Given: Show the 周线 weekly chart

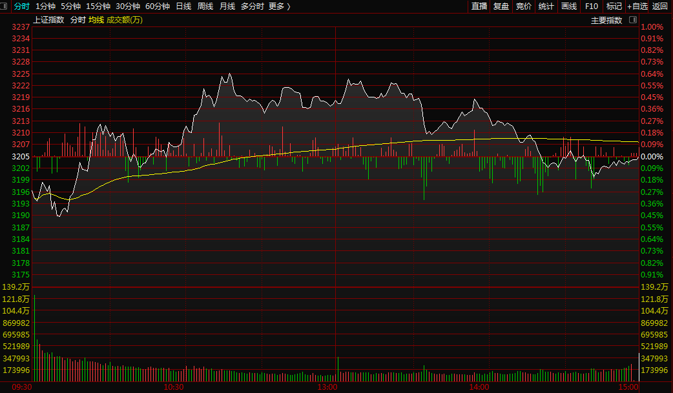Looking at the screenshot, I should pyautogui.click(x=205, y=6).
